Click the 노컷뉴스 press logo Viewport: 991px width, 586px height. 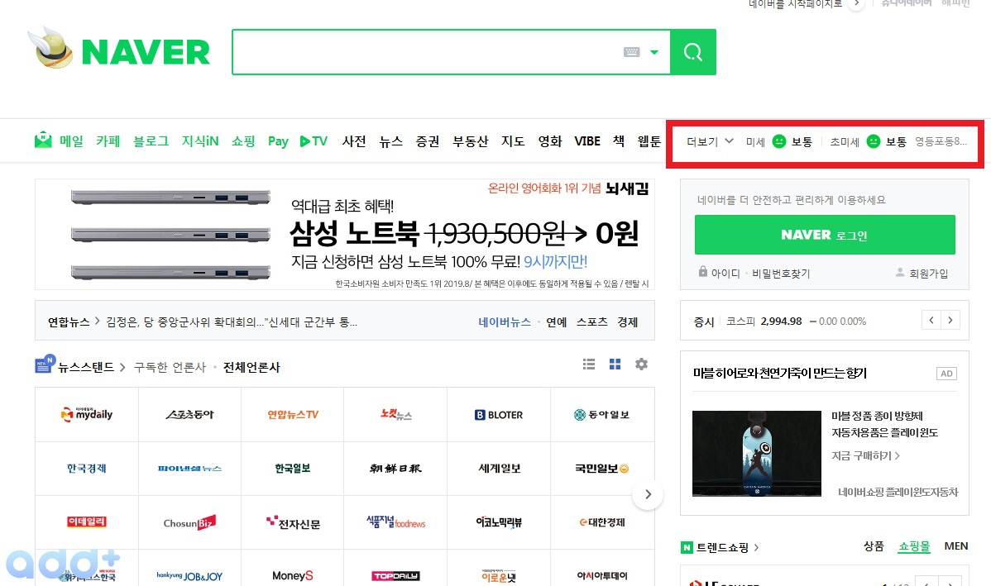(x=395, y=415)
